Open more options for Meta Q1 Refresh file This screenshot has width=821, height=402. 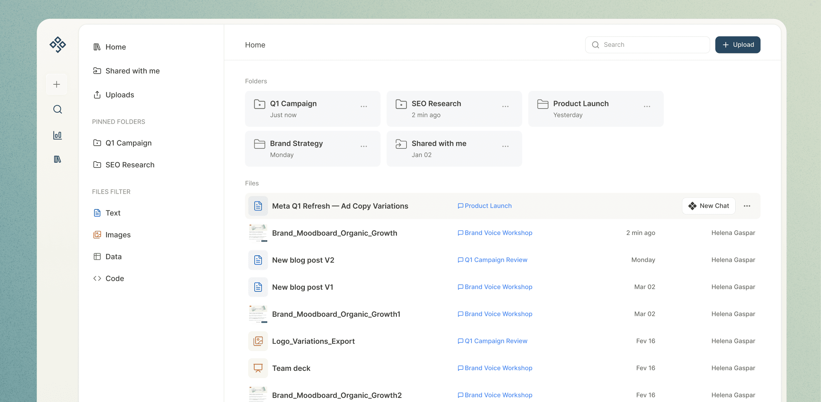[747, 206]
